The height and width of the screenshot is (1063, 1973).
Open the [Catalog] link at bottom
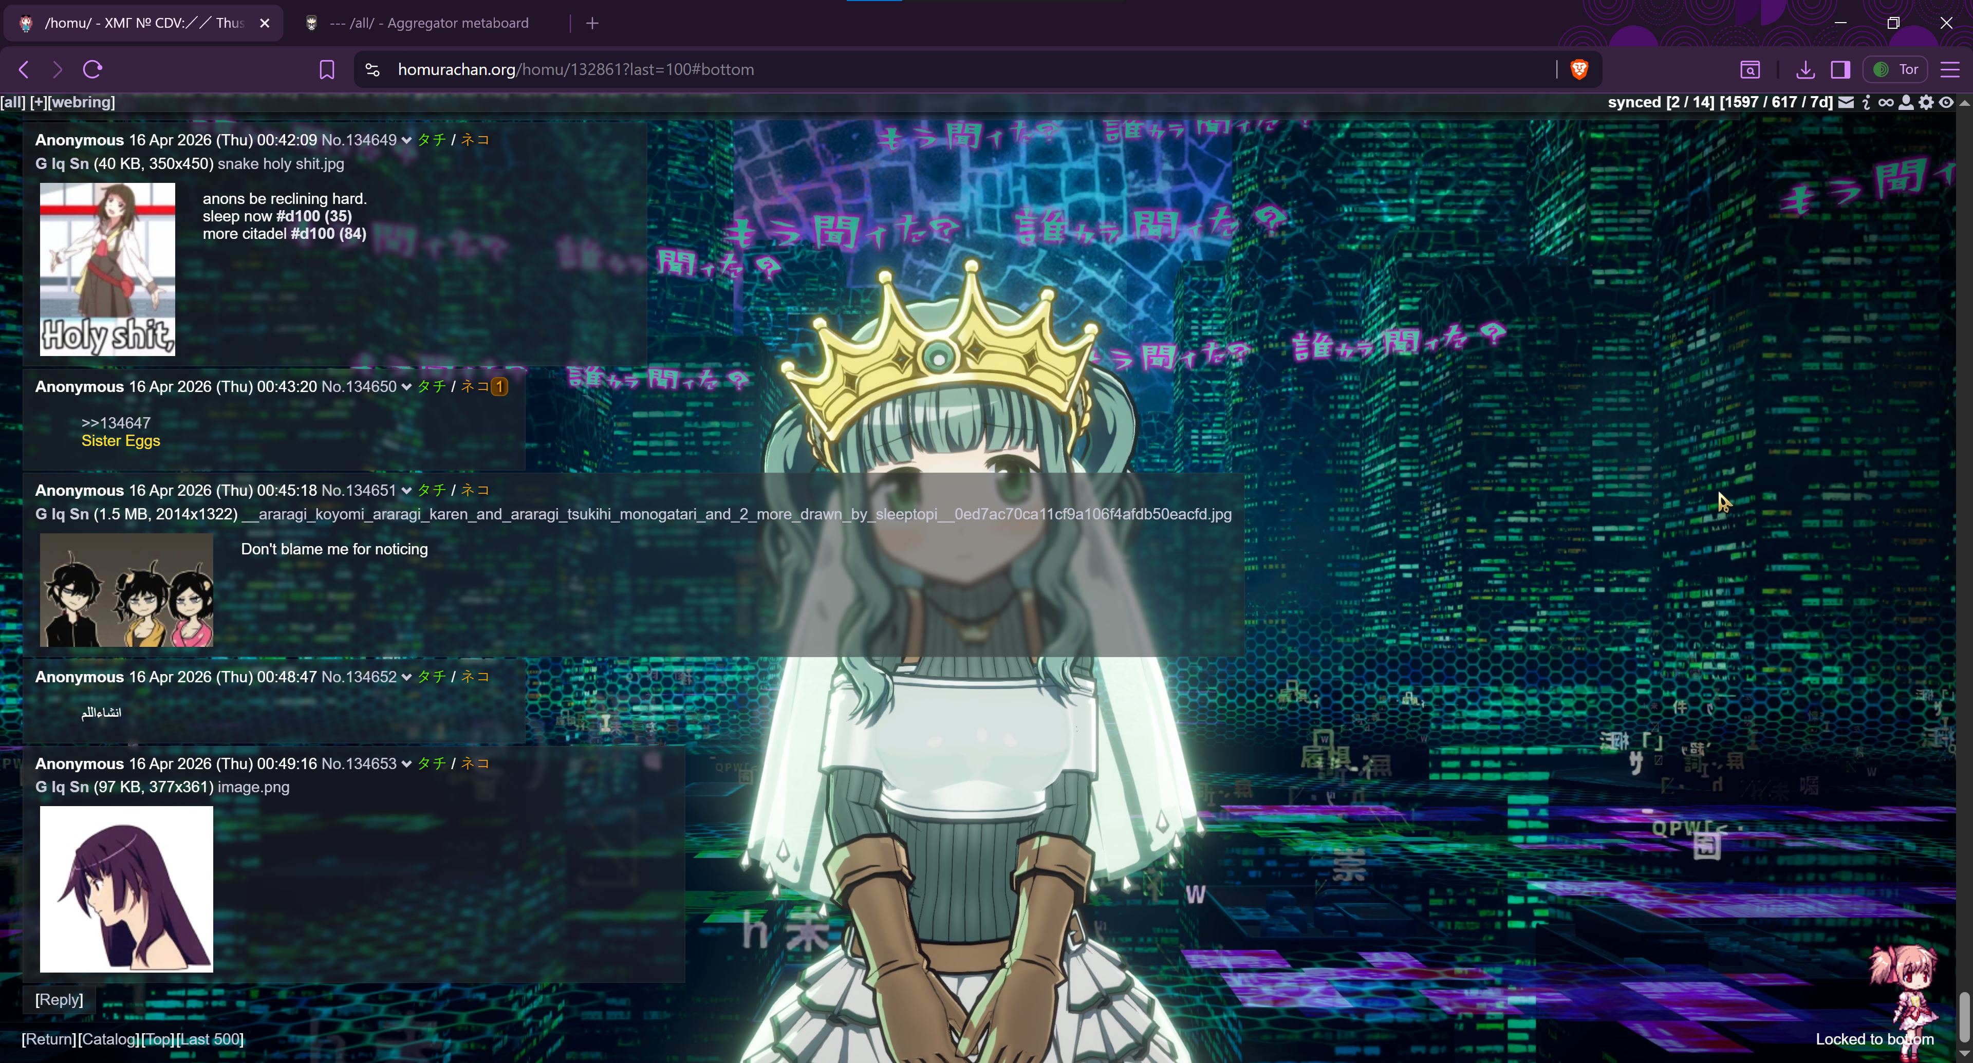pyautogui.click(x=109, y=1039)
